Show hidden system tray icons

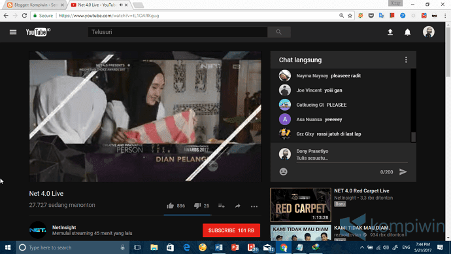(x=362, y=247)
